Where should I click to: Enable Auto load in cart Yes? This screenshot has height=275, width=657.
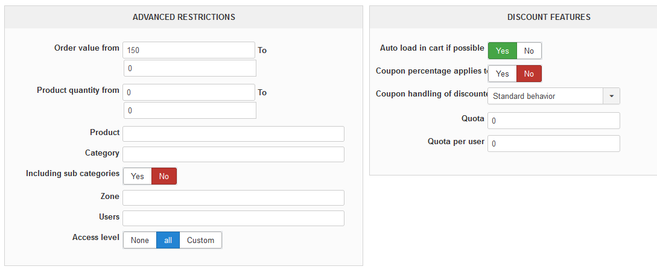click(503, 51)
